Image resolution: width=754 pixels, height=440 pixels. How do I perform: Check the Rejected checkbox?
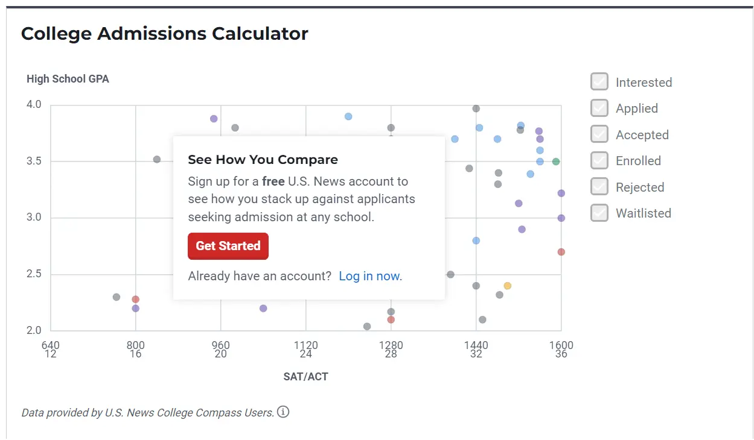[x=599, y=187]
